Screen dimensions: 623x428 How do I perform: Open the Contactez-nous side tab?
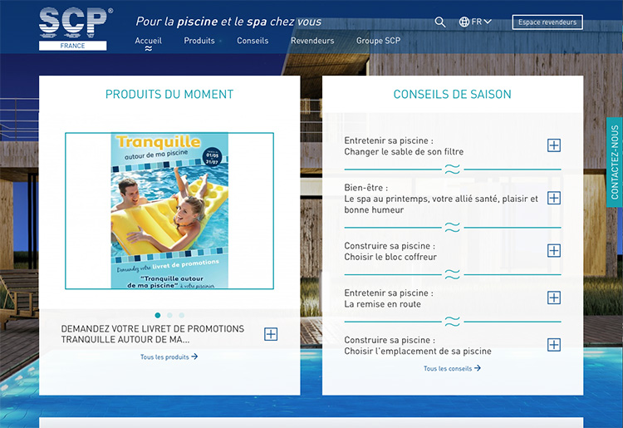click(615, 163)
